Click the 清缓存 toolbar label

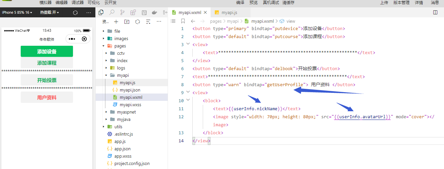(288, 2)
